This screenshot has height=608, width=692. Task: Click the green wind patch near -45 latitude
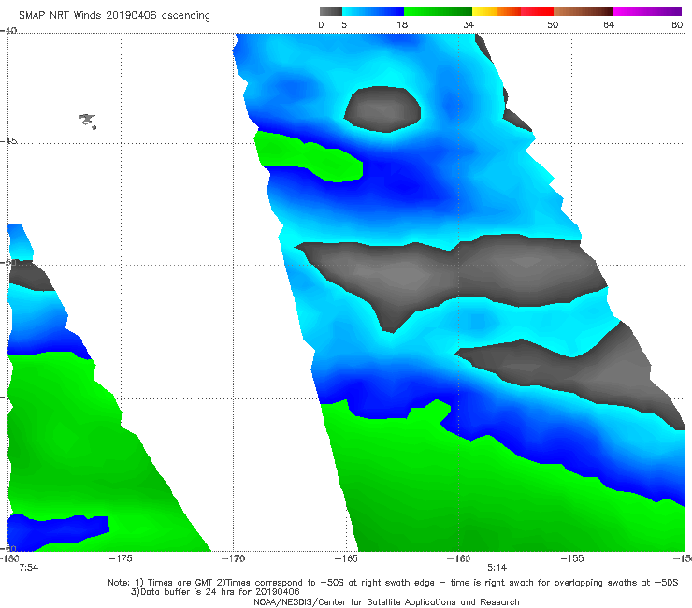309,156
